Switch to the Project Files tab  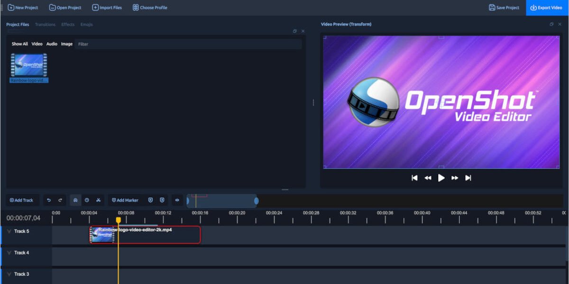(18, 25)
